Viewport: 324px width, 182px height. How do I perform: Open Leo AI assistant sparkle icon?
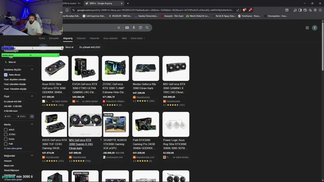click(x=310, y=10)
